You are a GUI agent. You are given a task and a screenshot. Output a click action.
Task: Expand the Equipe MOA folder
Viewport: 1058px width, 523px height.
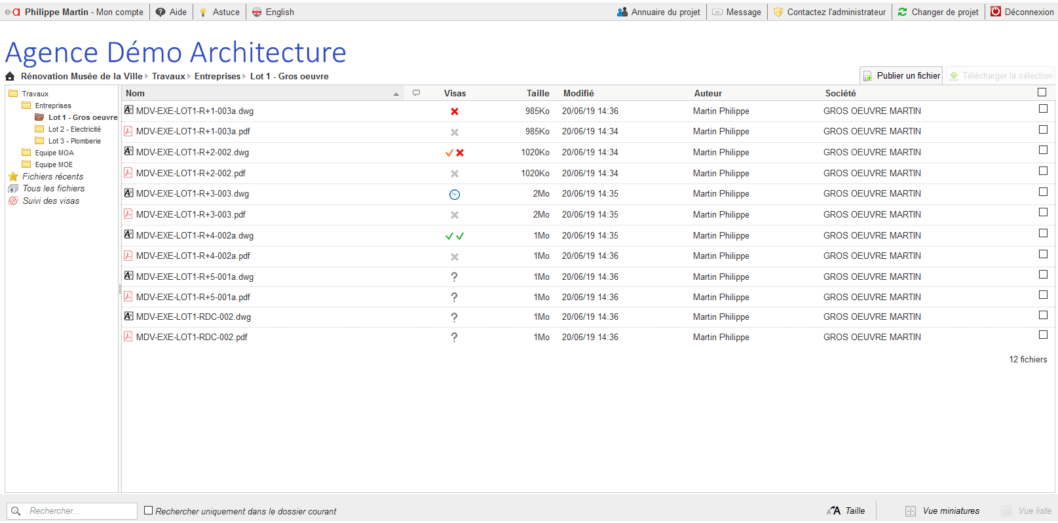click(x=54, y=153)
